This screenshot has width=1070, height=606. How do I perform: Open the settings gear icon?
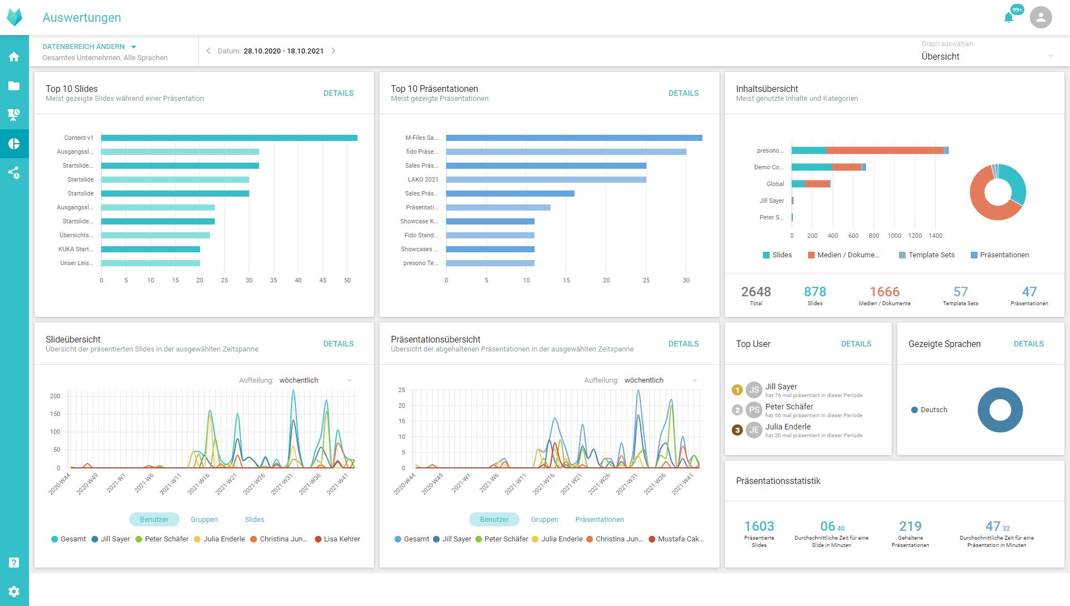pos(14,592)
